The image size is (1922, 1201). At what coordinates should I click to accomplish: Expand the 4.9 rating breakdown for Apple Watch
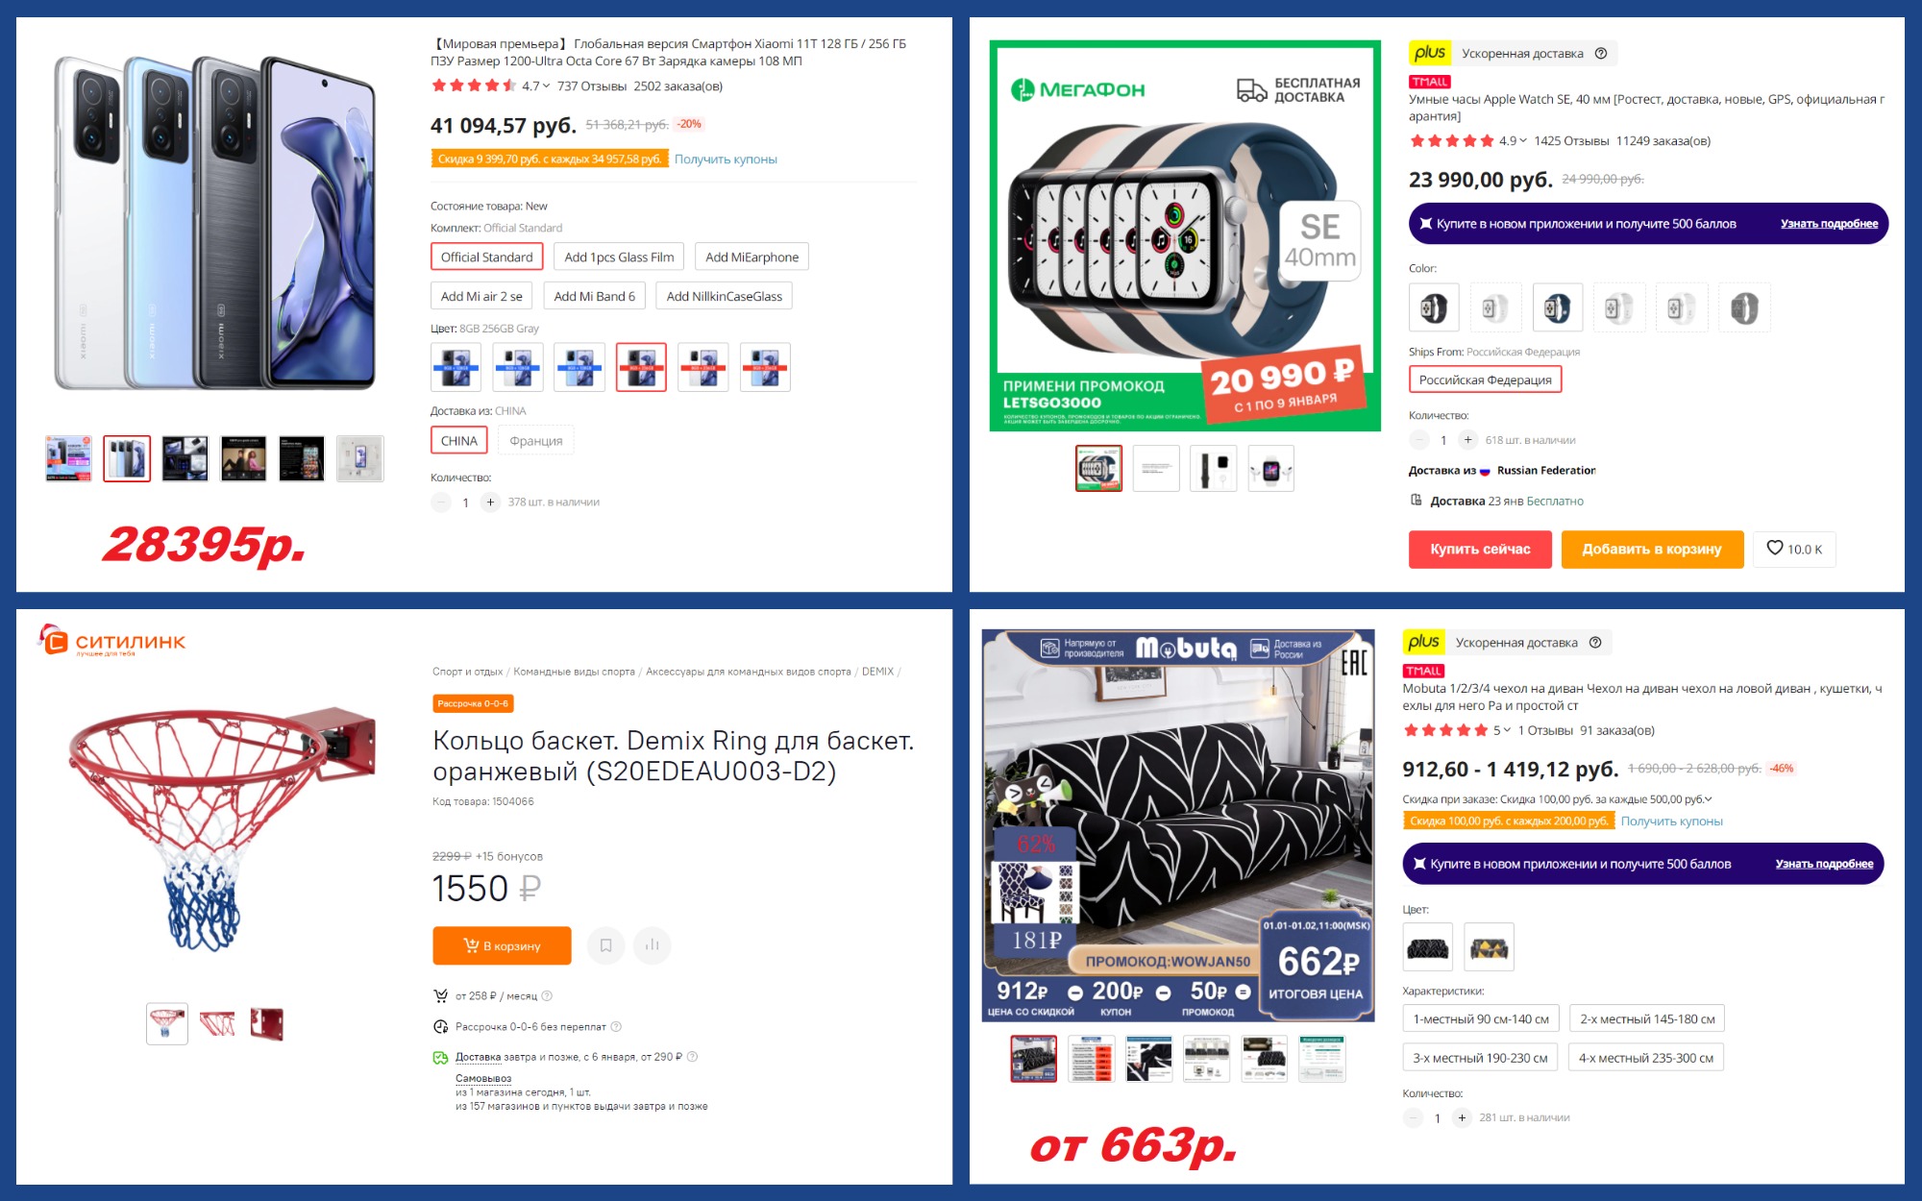click(x=1523, y=140)
